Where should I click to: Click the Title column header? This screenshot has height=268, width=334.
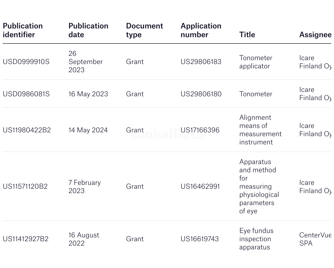247,34
